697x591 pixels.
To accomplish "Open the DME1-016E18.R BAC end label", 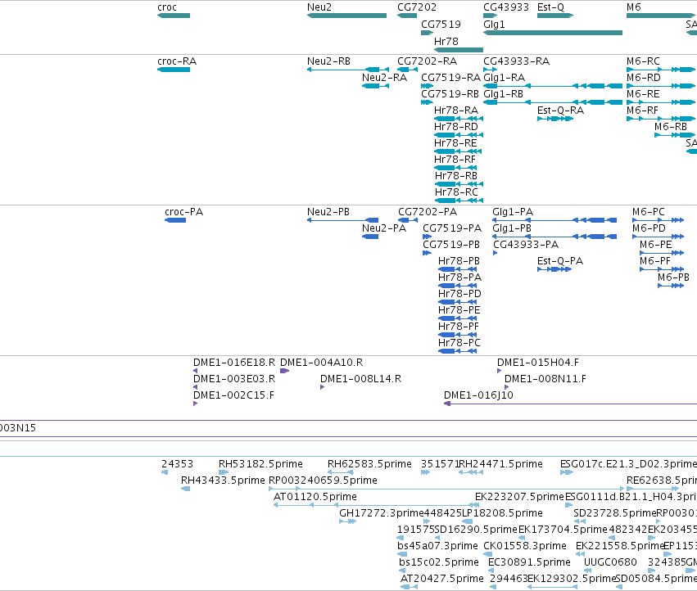I will pos(233,363).
